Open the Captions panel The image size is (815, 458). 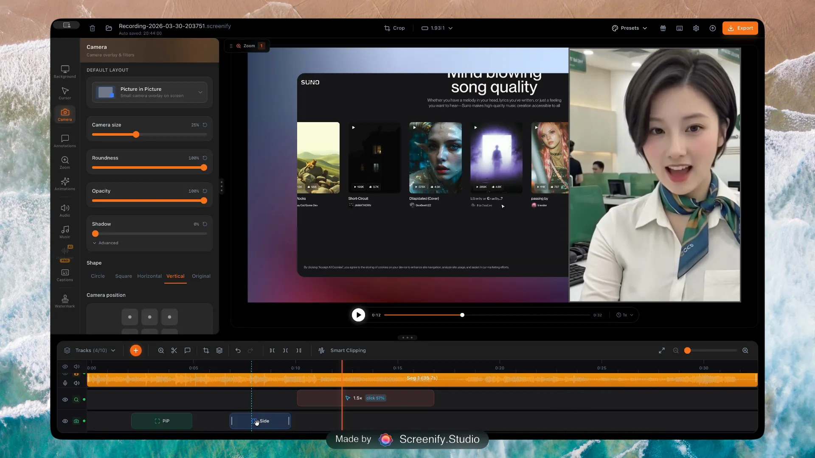[65, 275]
